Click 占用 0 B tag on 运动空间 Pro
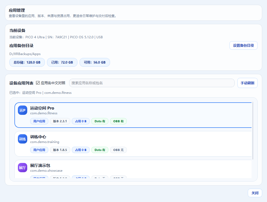267x202 pixels. coord(81,121)
